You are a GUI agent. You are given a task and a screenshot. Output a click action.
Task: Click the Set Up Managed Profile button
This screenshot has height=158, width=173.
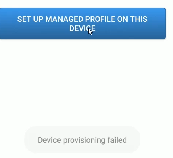click(x=83, y=23)
